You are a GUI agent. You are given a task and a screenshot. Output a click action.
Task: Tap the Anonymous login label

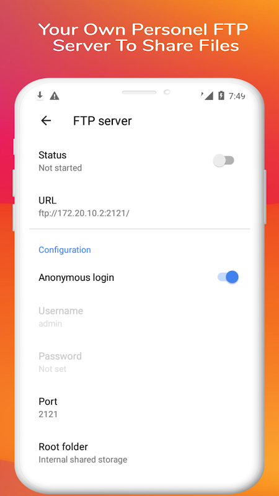click(76, 278)
